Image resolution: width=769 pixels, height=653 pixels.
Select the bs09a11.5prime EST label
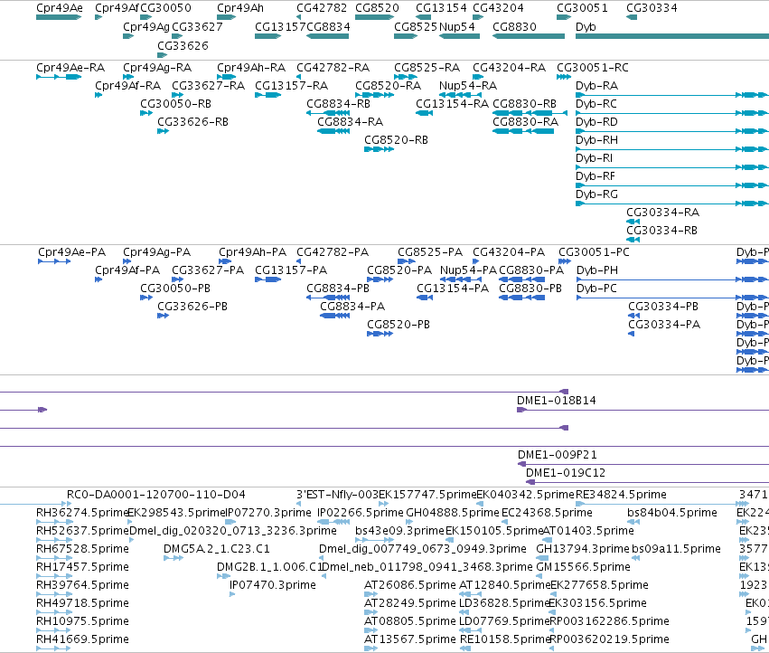[676, 548]
